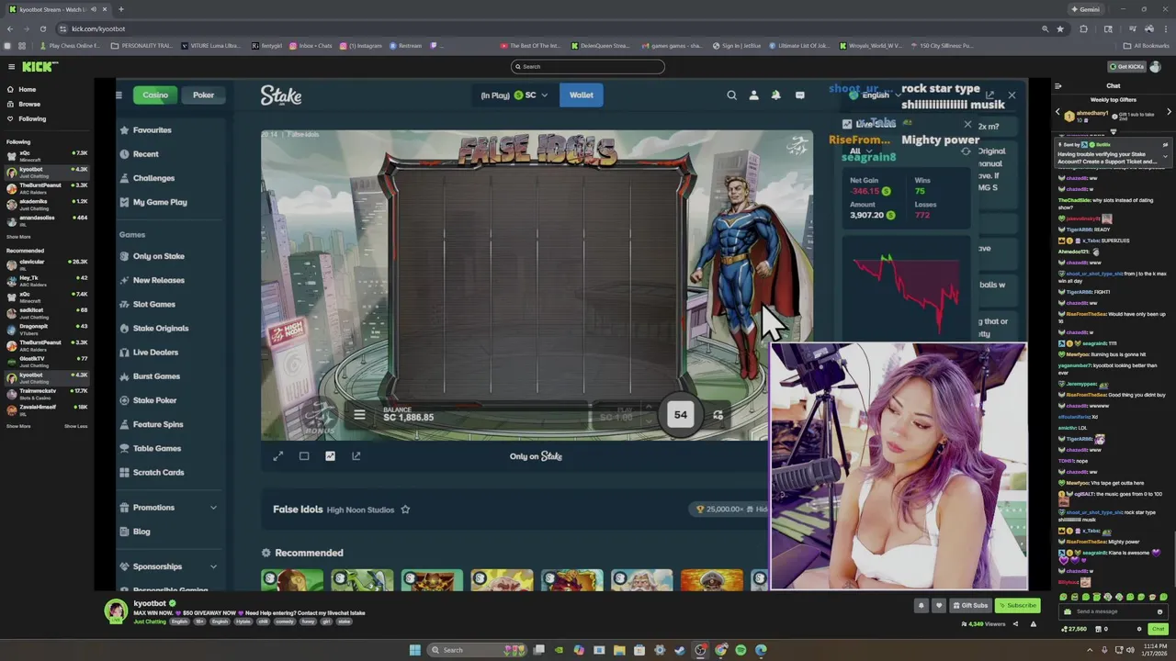Click the Stake logo
1176x661 pixels.
pos(281,95)
